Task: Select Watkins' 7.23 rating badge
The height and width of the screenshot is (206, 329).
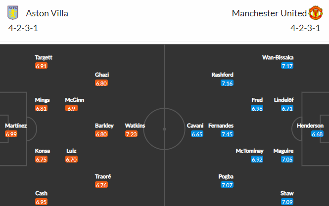Action: click(x=131, y=134)
